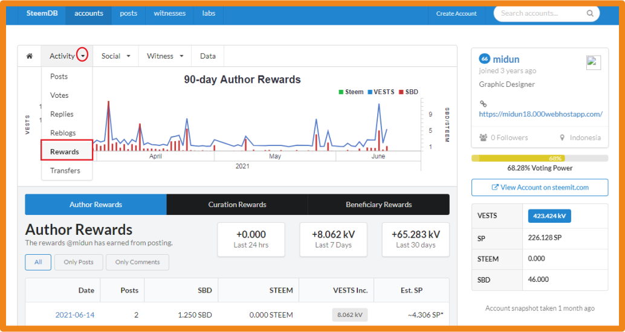Switch to the Curation Rewards tab
625x332 pixels.
[237, 205]
